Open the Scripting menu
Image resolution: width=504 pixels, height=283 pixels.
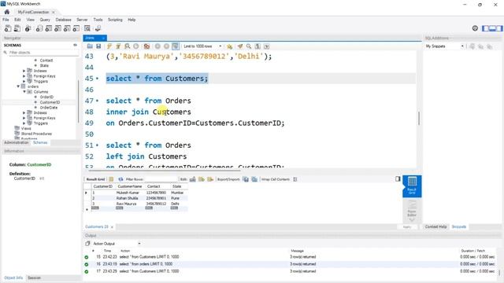[115, 20]
